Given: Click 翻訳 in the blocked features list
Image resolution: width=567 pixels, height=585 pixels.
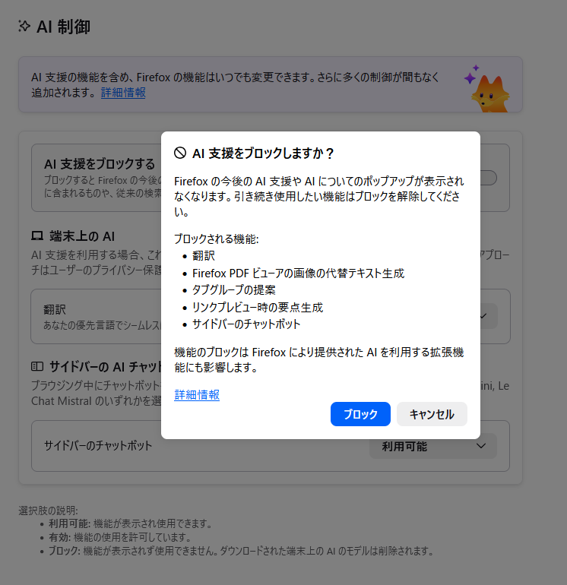Looking at the screenshot, I should [204, 255].
